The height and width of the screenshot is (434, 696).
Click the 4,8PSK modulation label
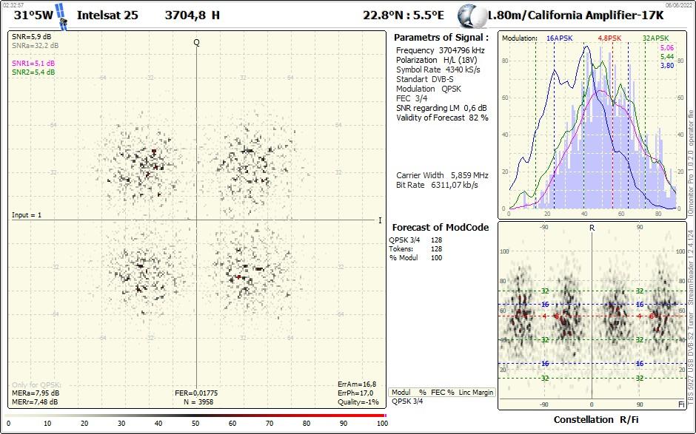(609, 38)
